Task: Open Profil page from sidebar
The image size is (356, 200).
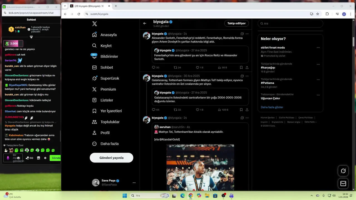Action: 101,133
